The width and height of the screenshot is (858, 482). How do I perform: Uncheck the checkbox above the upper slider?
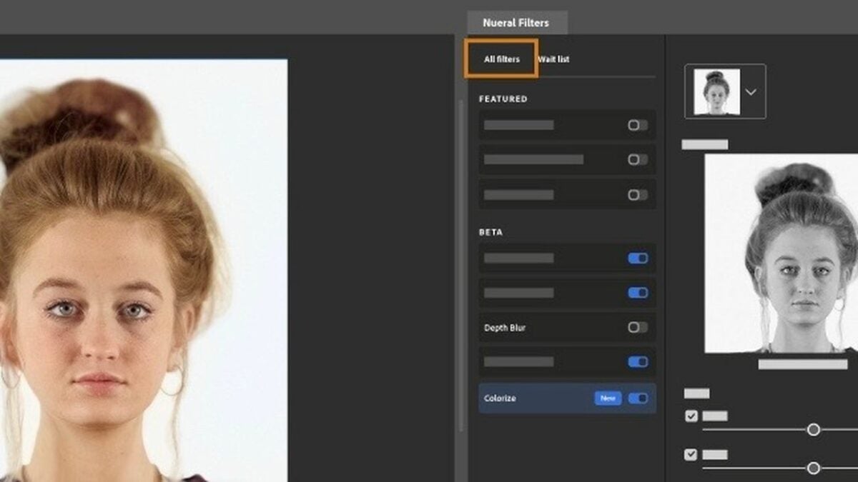point(691,416)
